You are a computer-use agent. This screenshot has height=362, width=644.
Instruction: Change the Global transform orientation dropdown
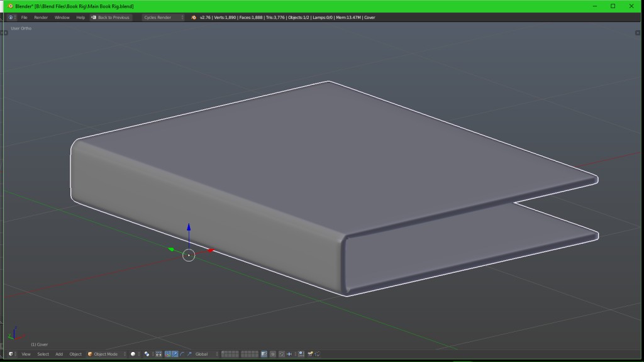(201, 354)
